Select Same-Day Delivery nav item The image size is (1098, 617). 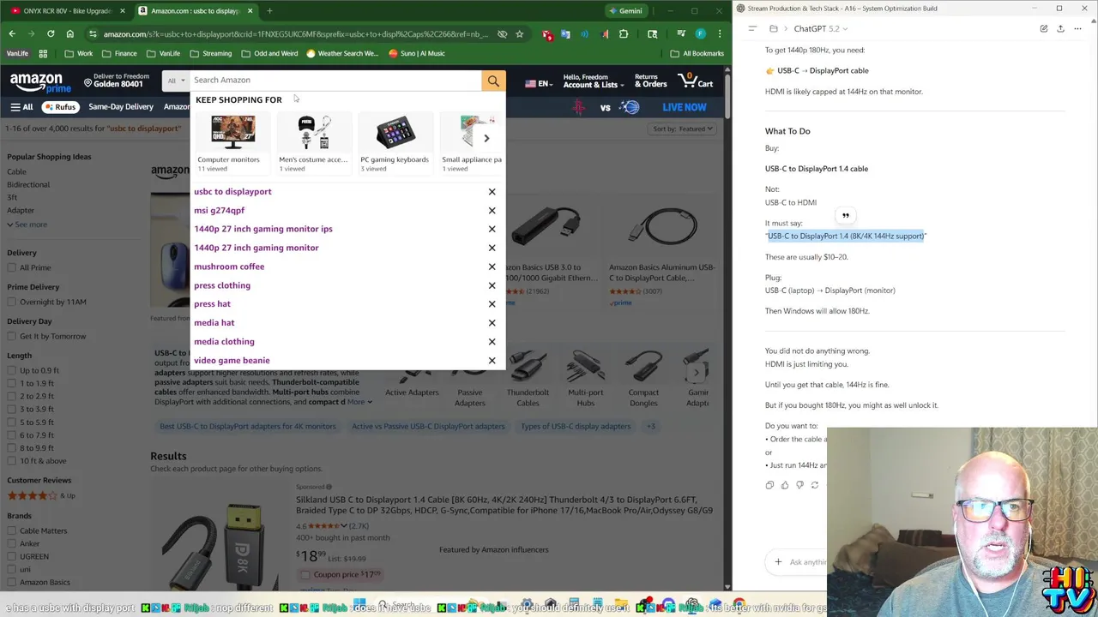[x=121, y=107]
